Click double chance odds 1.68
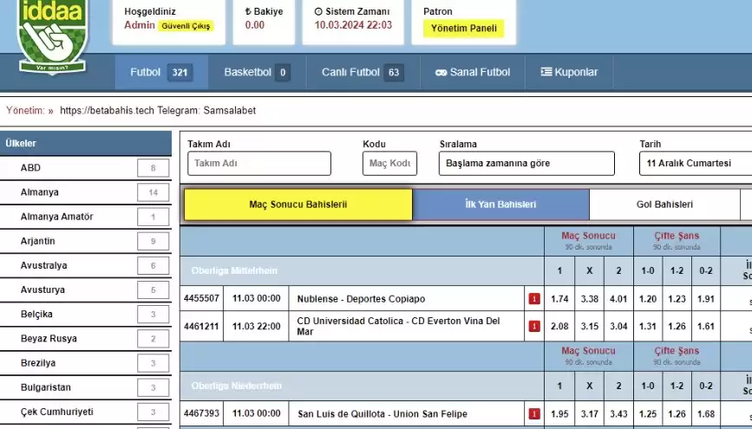 coord(706,413)
